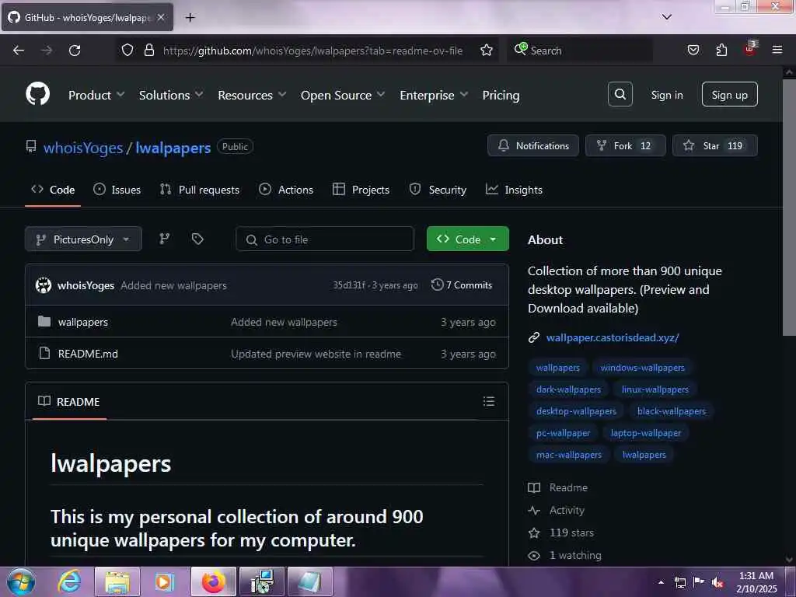Image resolution: width=796 pixels, height=597 pixels.
Task: Show hidden tray icons arrow
Action: click(x=661, y=583)
